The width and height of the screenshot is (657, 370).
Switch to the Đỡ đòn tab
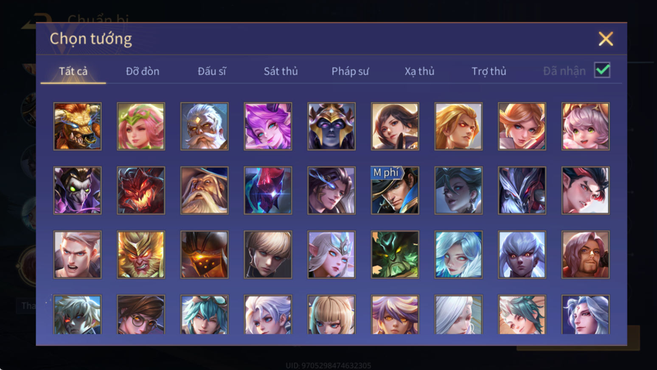[143, 71]
